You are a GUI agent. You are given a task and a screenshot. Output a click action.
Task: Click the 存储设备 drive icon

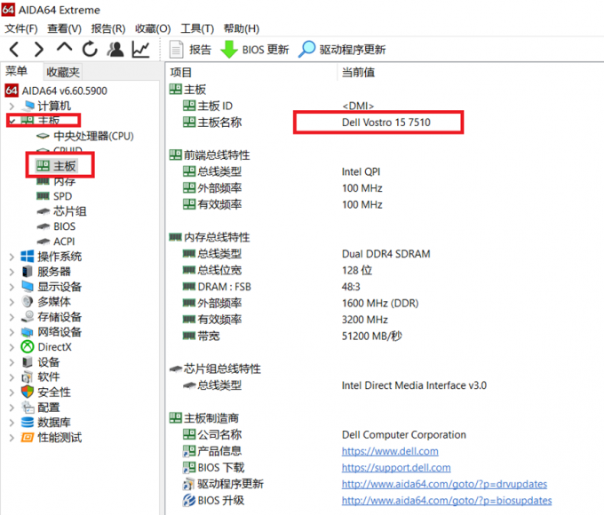tap(28, 317)
